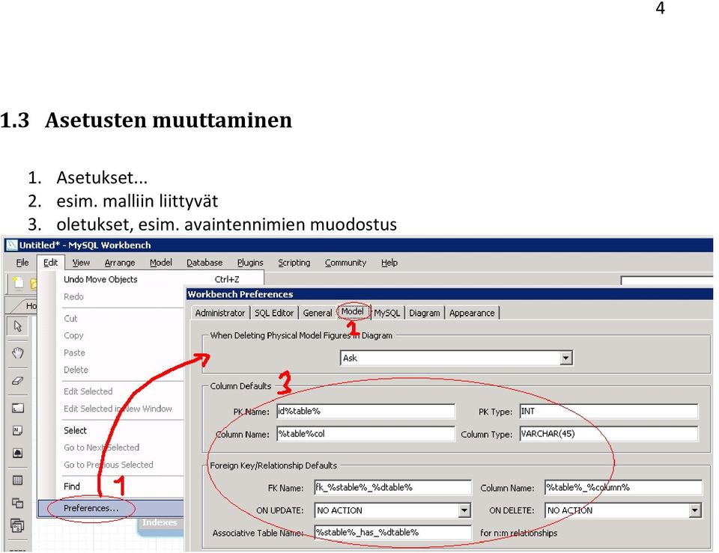719x553 pixels.
Task: Switch to the Diagram tab
Action: coord(424,313)
